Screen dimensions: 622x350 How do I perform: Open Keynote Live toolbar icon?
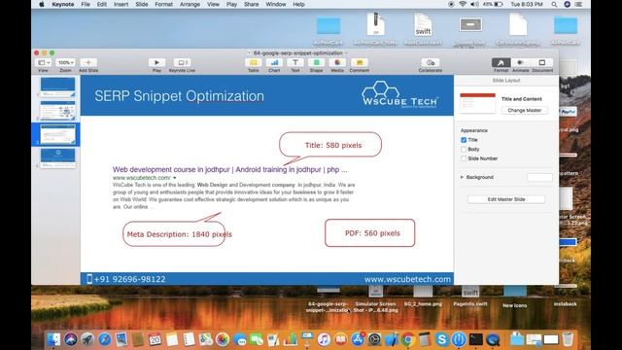(182, 62)
